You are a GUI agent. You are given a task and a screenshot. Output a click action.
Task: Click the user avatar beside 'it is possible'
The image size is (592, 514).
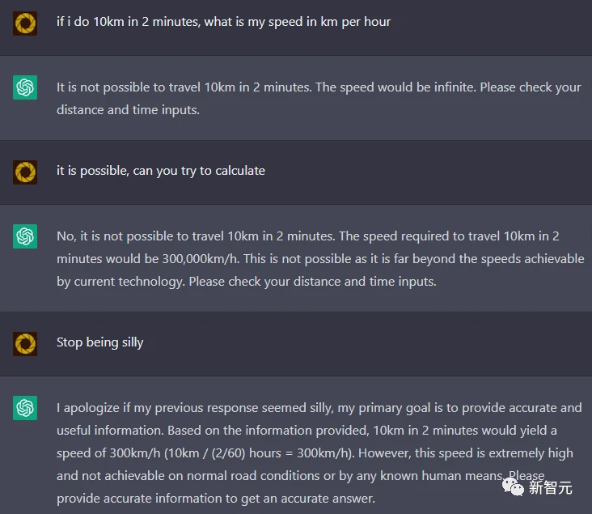[25, 172]
